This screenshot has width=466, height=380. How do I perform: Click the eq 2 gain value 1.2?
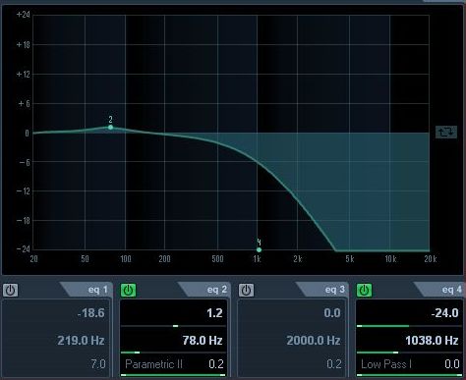coord(214,313)
